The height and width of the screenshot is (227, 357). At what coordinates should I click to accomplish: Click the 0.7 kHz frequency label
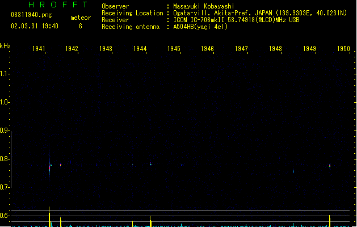pyautogui.click(x=5, y=187)
